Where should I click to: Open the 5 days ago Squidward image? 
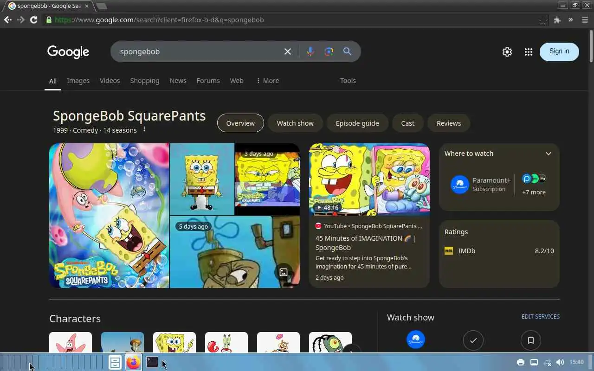click(x=235, y=252)
